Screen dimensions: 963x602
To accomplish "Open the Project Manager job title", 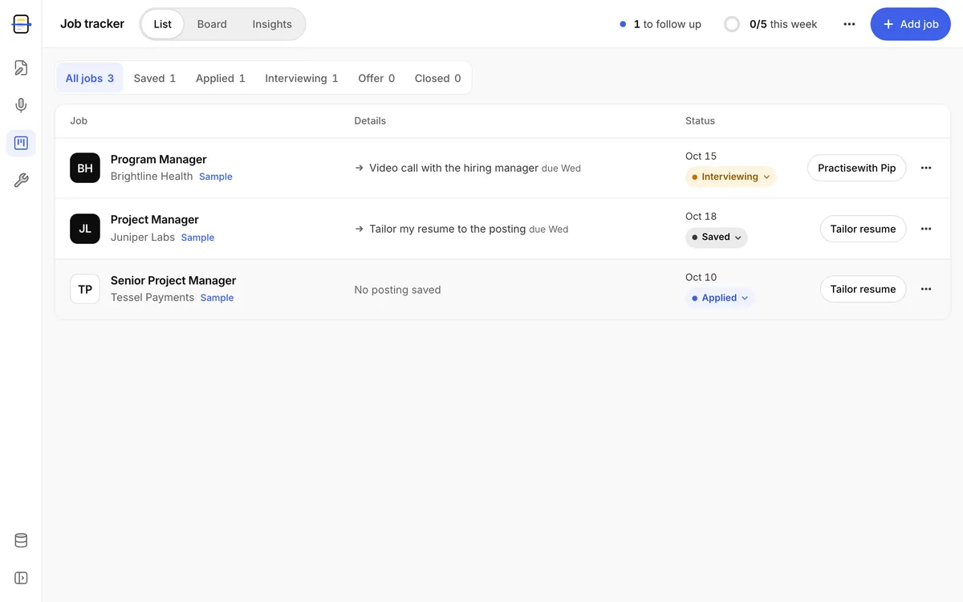I will [155, 219].
